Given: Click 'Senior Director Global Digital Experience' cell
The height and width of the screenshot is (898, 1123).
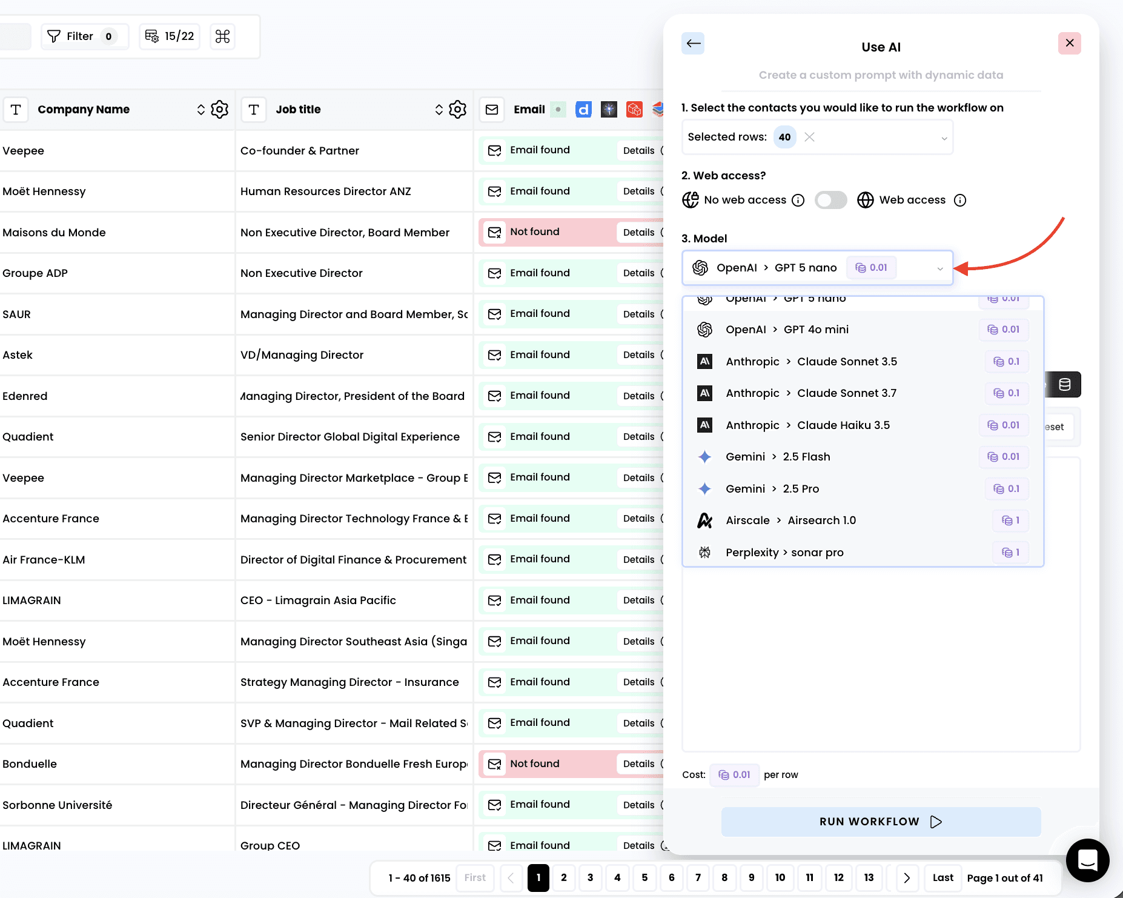Looking at the screenshot, I should click(350, 437).
